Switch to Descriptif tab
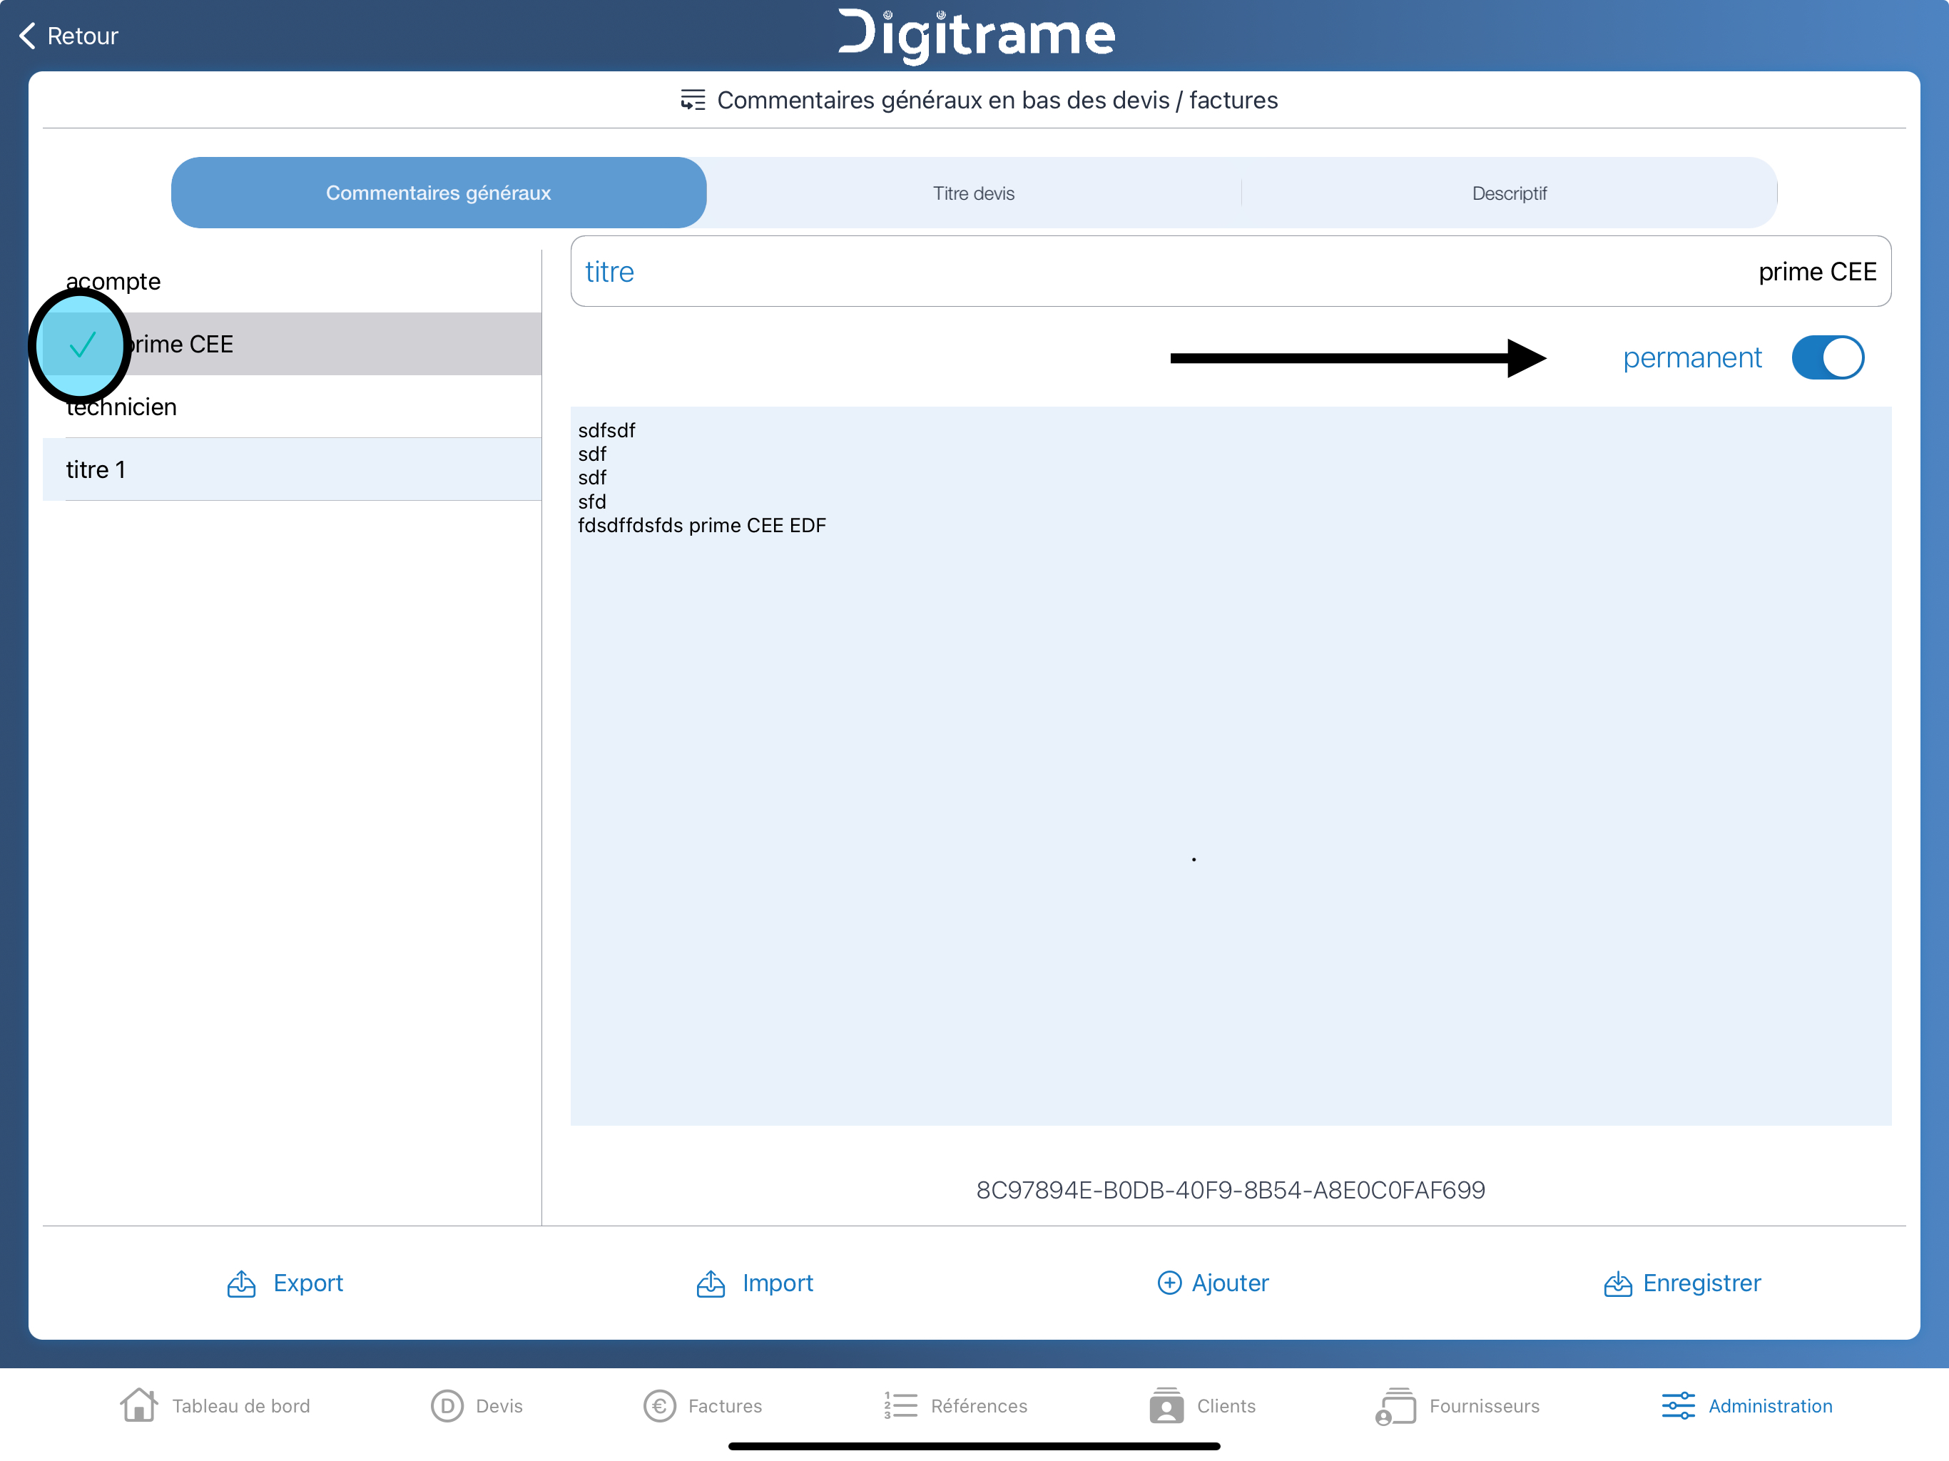 1510,193
